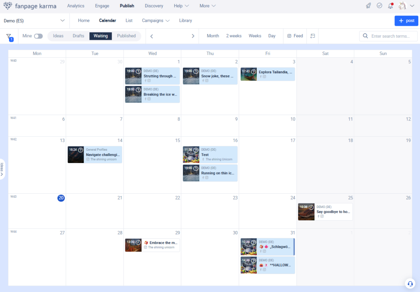This screenshot has height=292, width=420.
Task: Toggle the Mine switch
Action: [38, 36]
